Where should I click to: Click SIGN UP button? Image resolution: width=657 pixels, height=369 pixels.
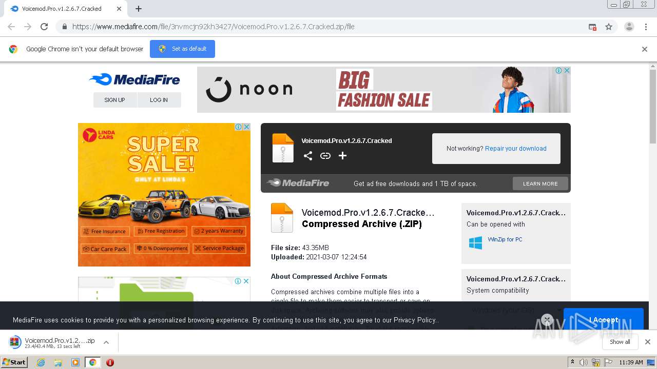[x=115, y=100]
